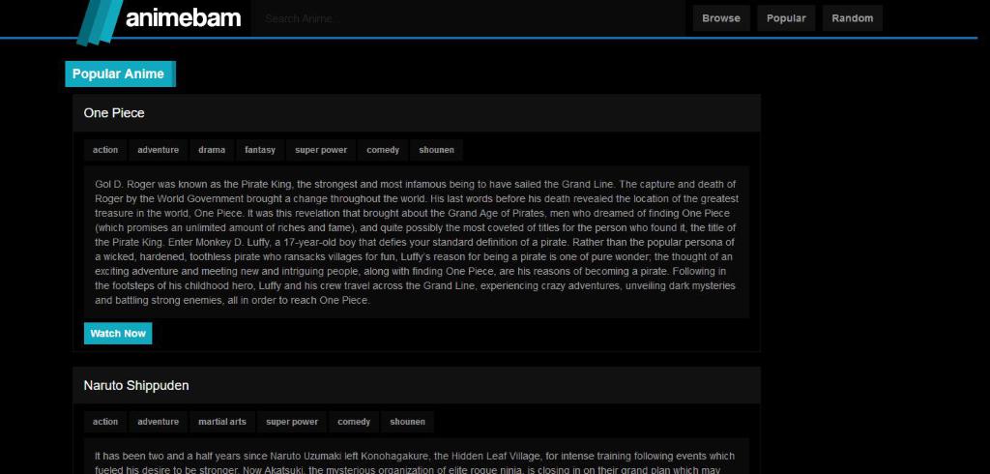Open the Popular page
The height and width of the screenshot is (474, 990).
click(786, 18)
